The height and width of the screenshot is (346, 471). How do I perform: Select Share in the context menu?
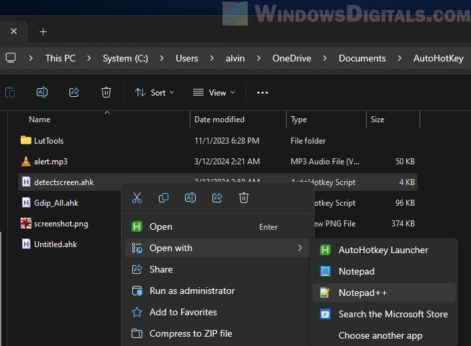[217, 269]
